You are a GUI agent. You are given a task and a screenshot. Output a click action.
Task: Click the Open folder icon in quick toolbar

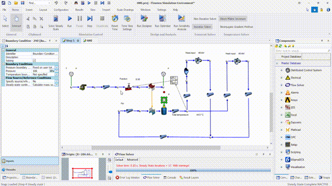[x=16, y=3]
